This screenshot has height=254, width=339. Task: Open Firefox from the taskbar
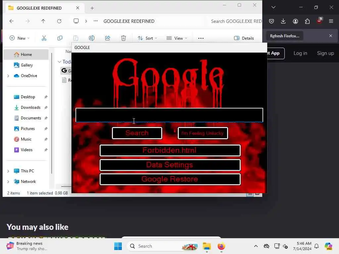tap(221, 246)
